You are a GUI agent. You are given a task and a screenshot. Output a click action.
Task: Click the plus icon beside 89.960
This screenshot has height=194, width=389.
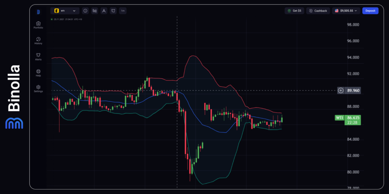341,90
